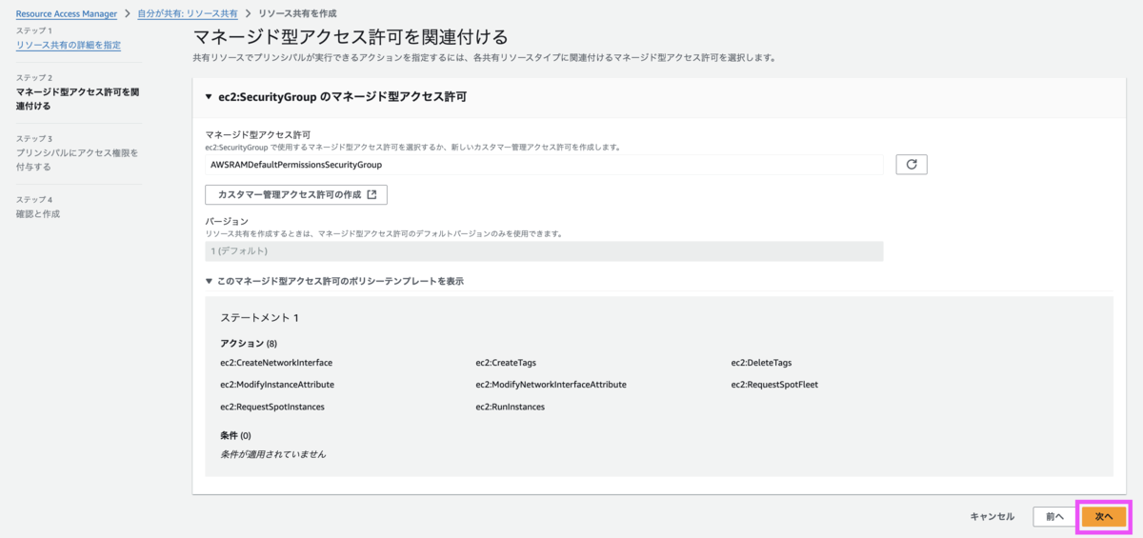The width and height of the screenshot is (1143, 538).
Task: Open step 1 リソース共有の詳細を指定 link
Action: coord(69,45)
